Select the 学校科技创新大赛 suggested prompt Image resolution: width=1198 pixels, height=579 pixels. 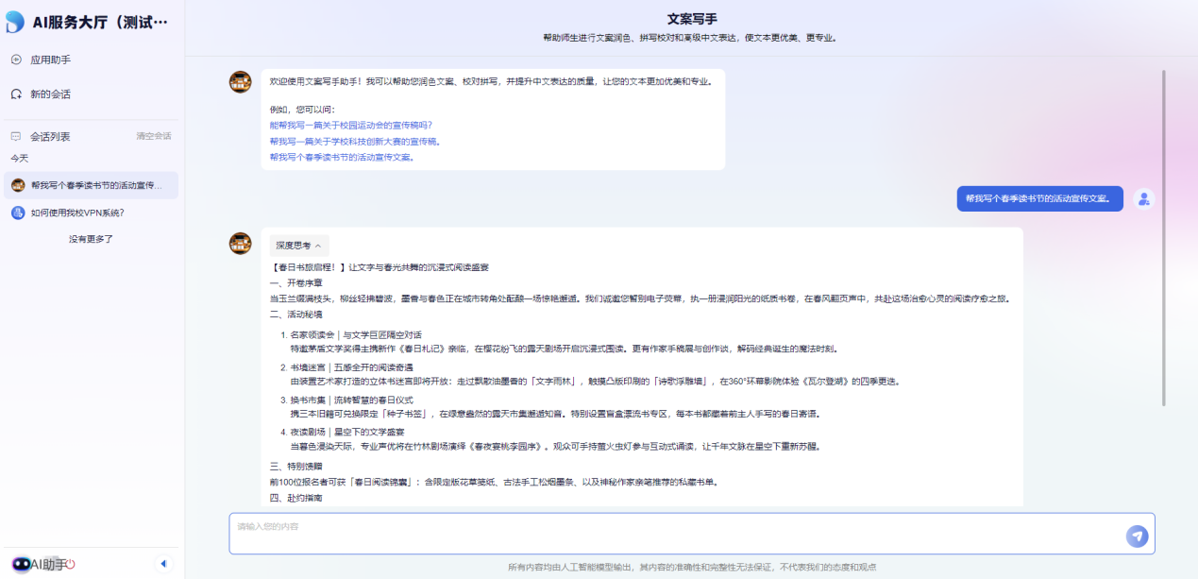click(x=355, y=141)
